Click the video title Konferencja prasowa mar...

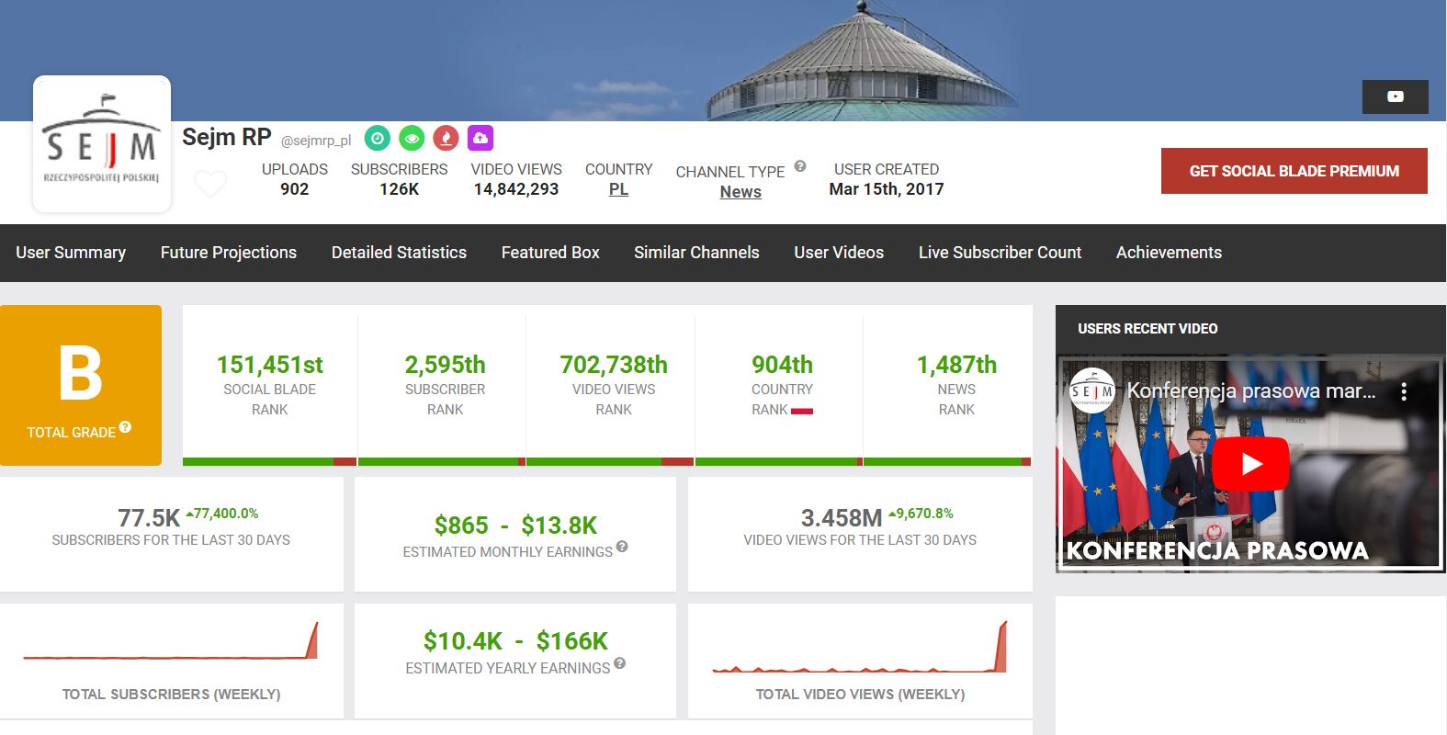tap(1251, 391)
